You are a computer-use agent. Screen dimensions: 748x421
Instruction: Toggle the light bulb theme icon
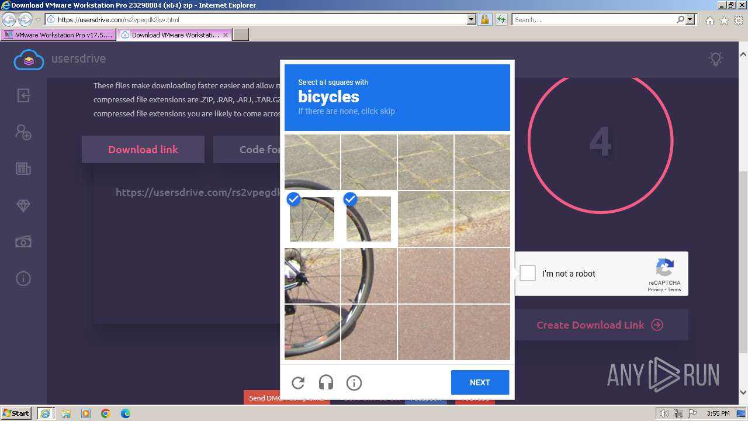click(x=716, y=58)
